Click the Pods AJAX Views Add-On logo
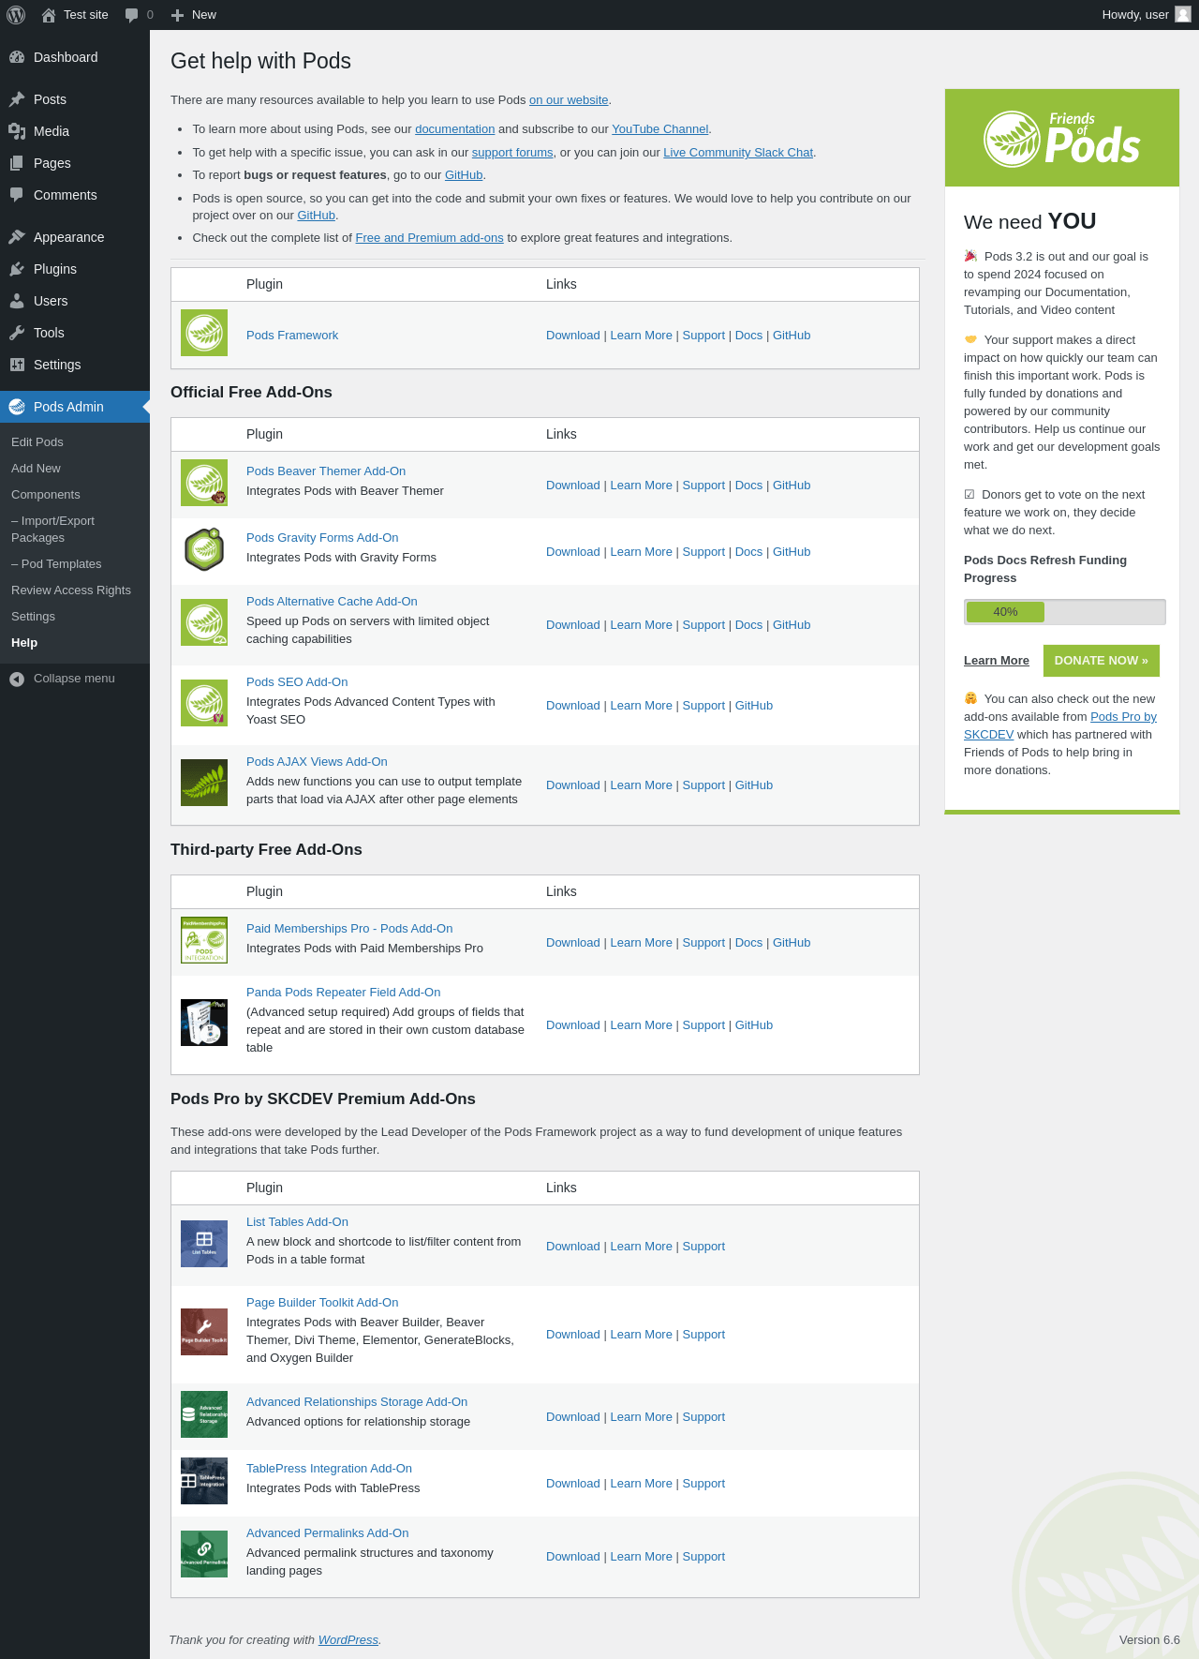 (204, 783)
